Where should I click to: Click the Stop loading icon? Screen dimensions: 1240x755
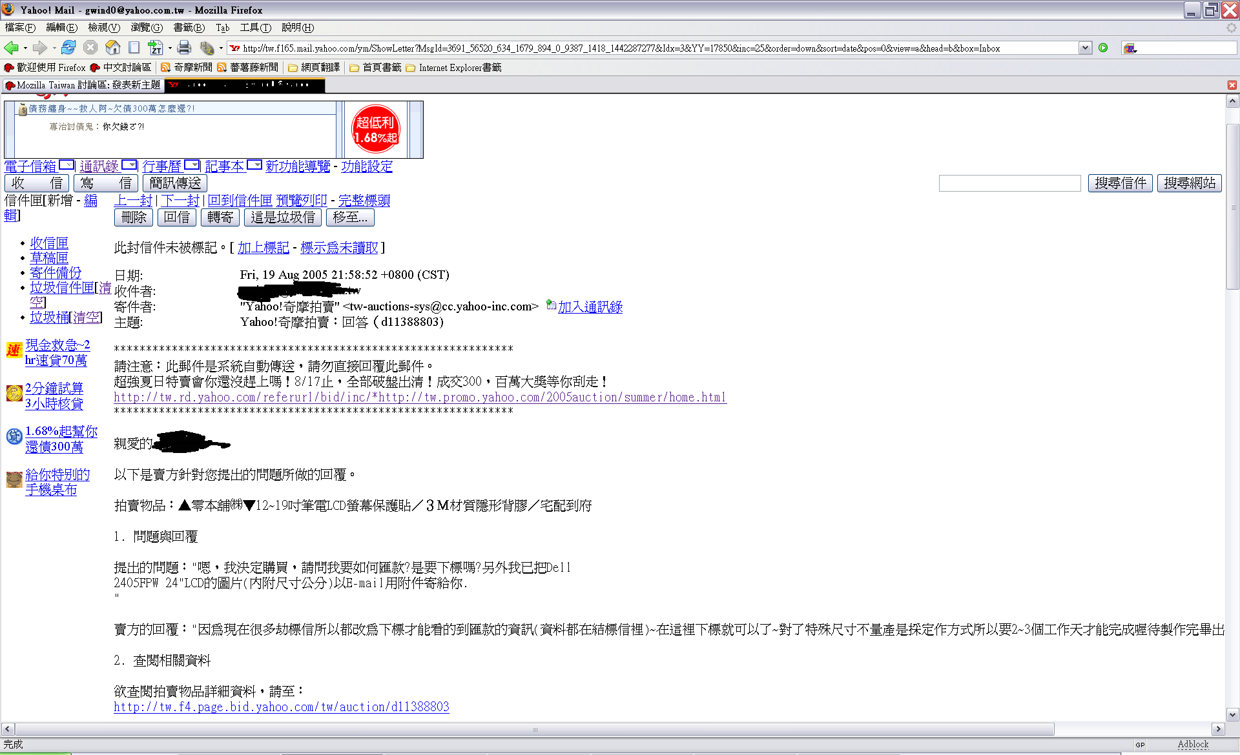(x=90, y=48)
